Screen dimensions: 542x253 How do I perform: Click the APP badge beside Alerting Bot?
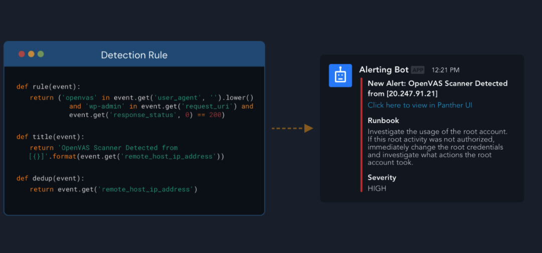418,70
